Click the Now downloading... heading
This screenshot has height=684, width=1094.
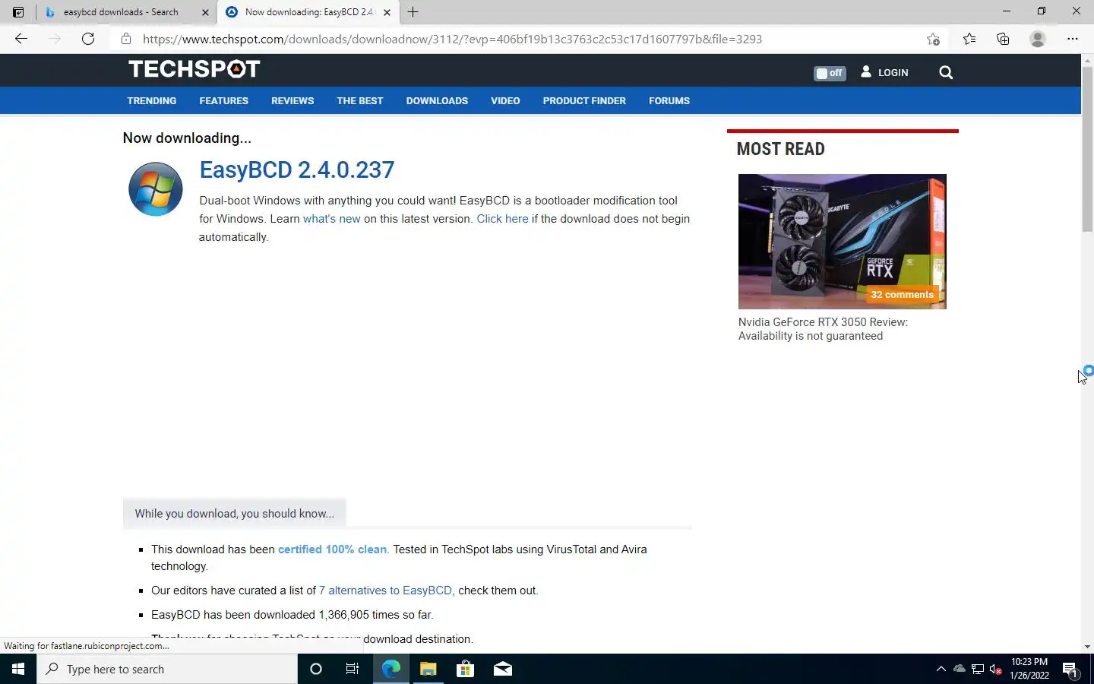[187, 138]
